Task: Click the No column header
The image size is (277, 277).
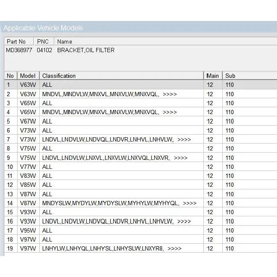Action: pos(11,76)
